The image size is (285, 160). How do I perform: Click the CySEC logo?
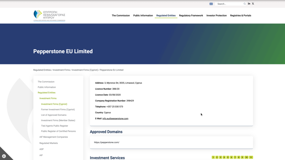(49, 16)
